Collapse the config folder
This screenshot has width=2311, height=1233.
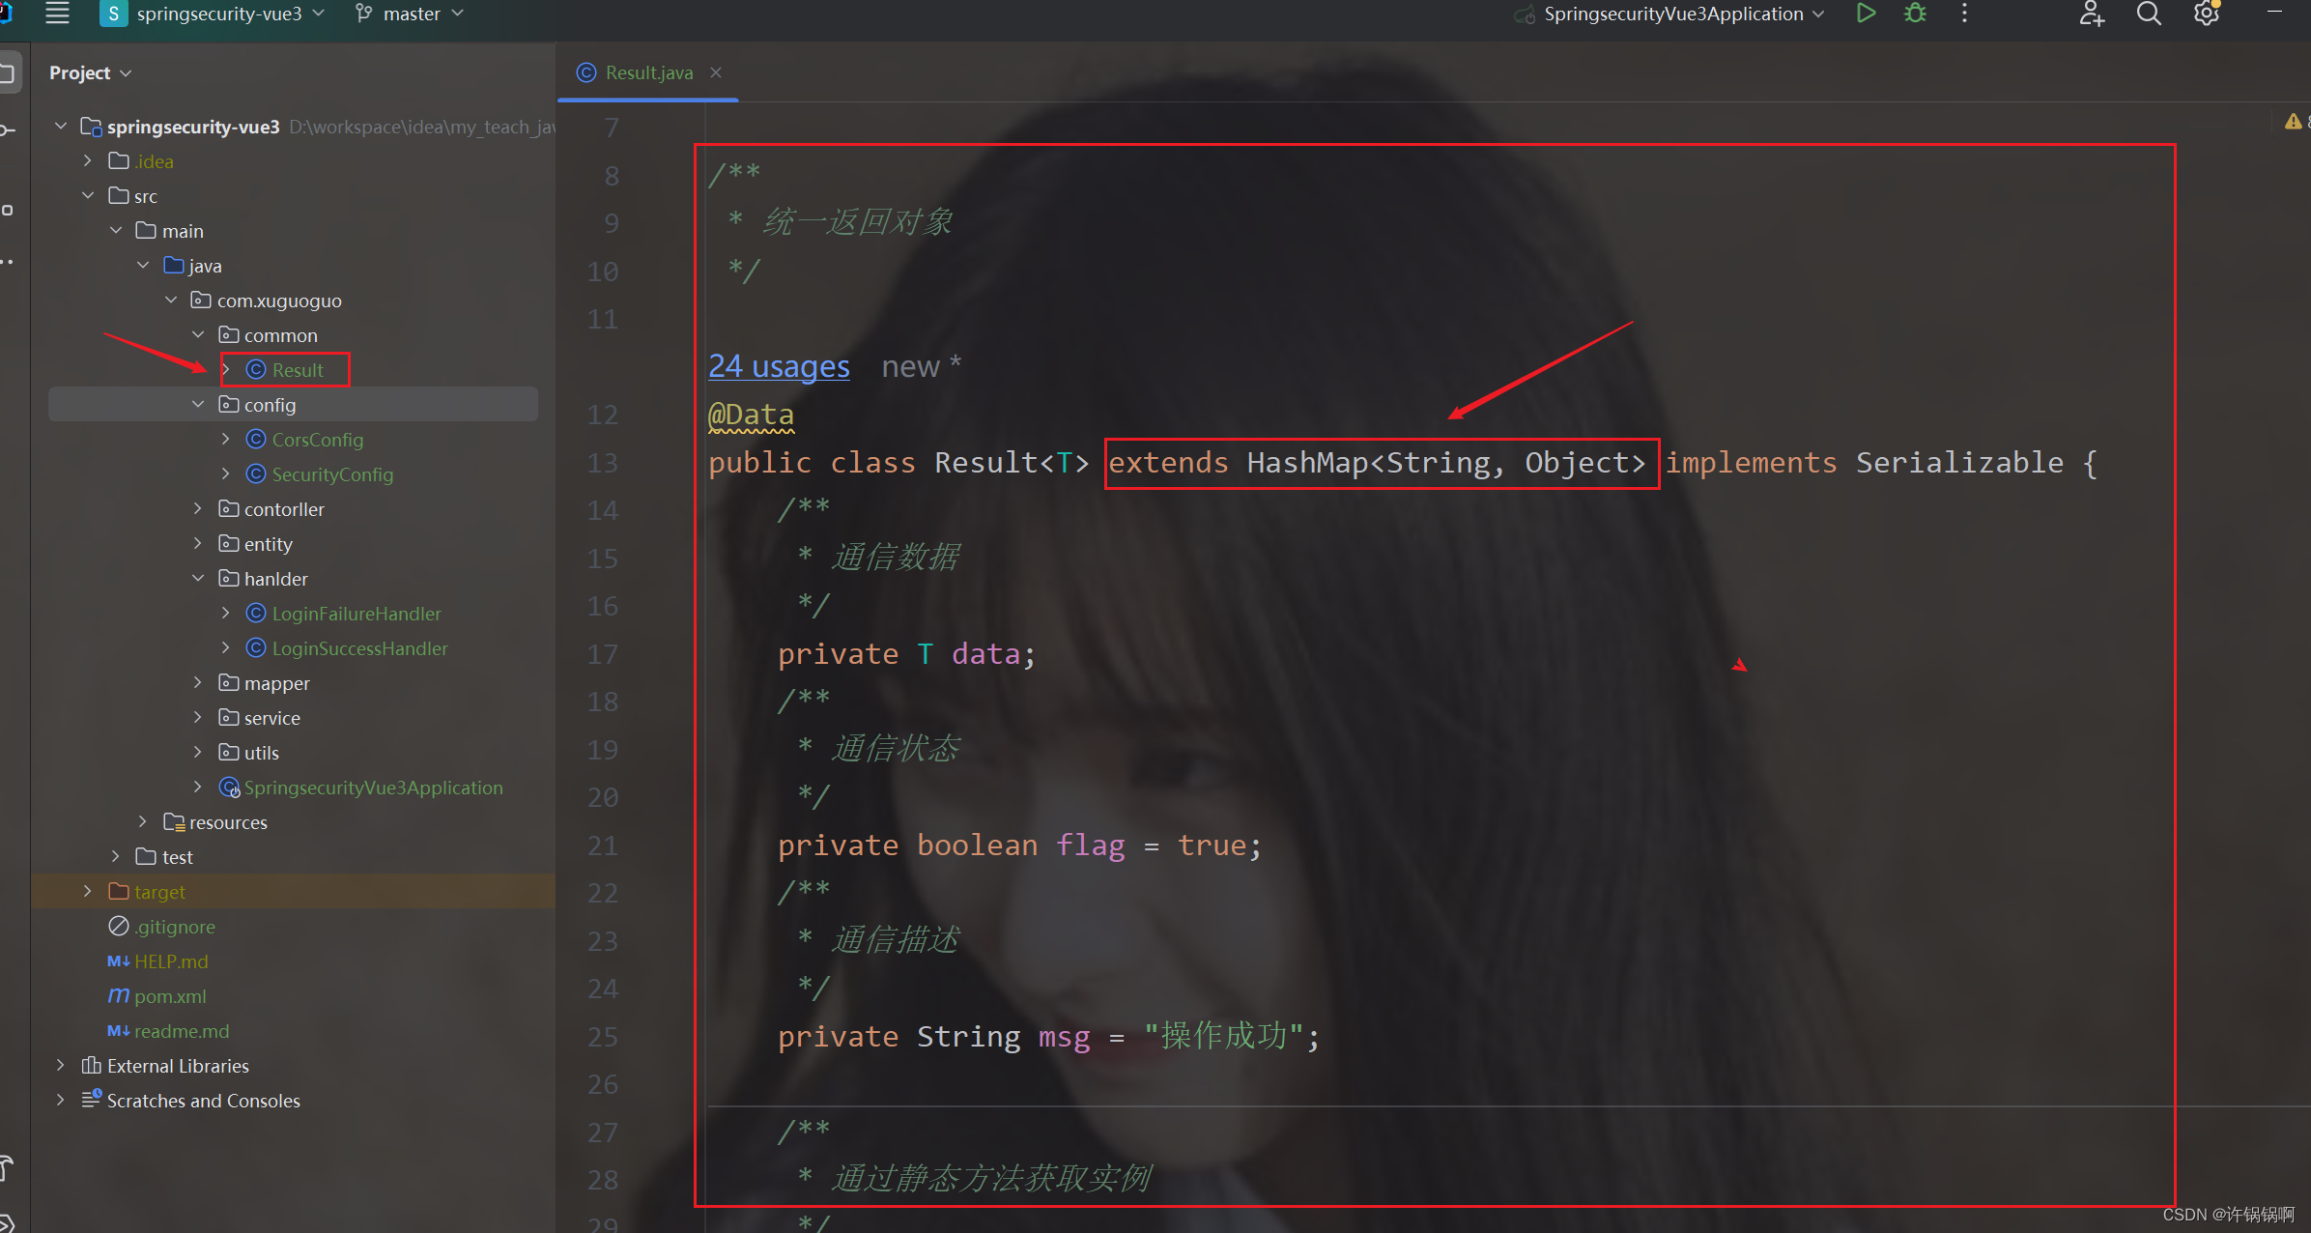click(198, 404)
